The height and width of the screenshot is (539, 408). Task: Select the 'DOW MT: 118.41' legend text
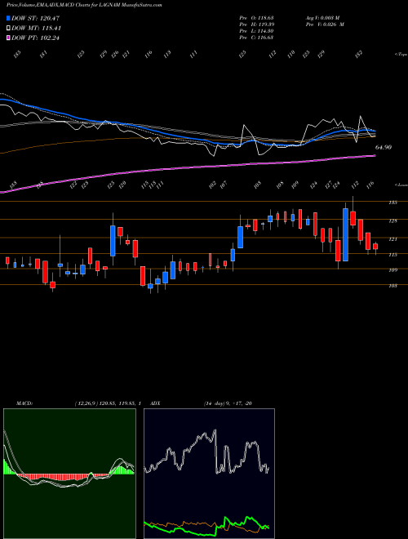(x=36, y=29)
